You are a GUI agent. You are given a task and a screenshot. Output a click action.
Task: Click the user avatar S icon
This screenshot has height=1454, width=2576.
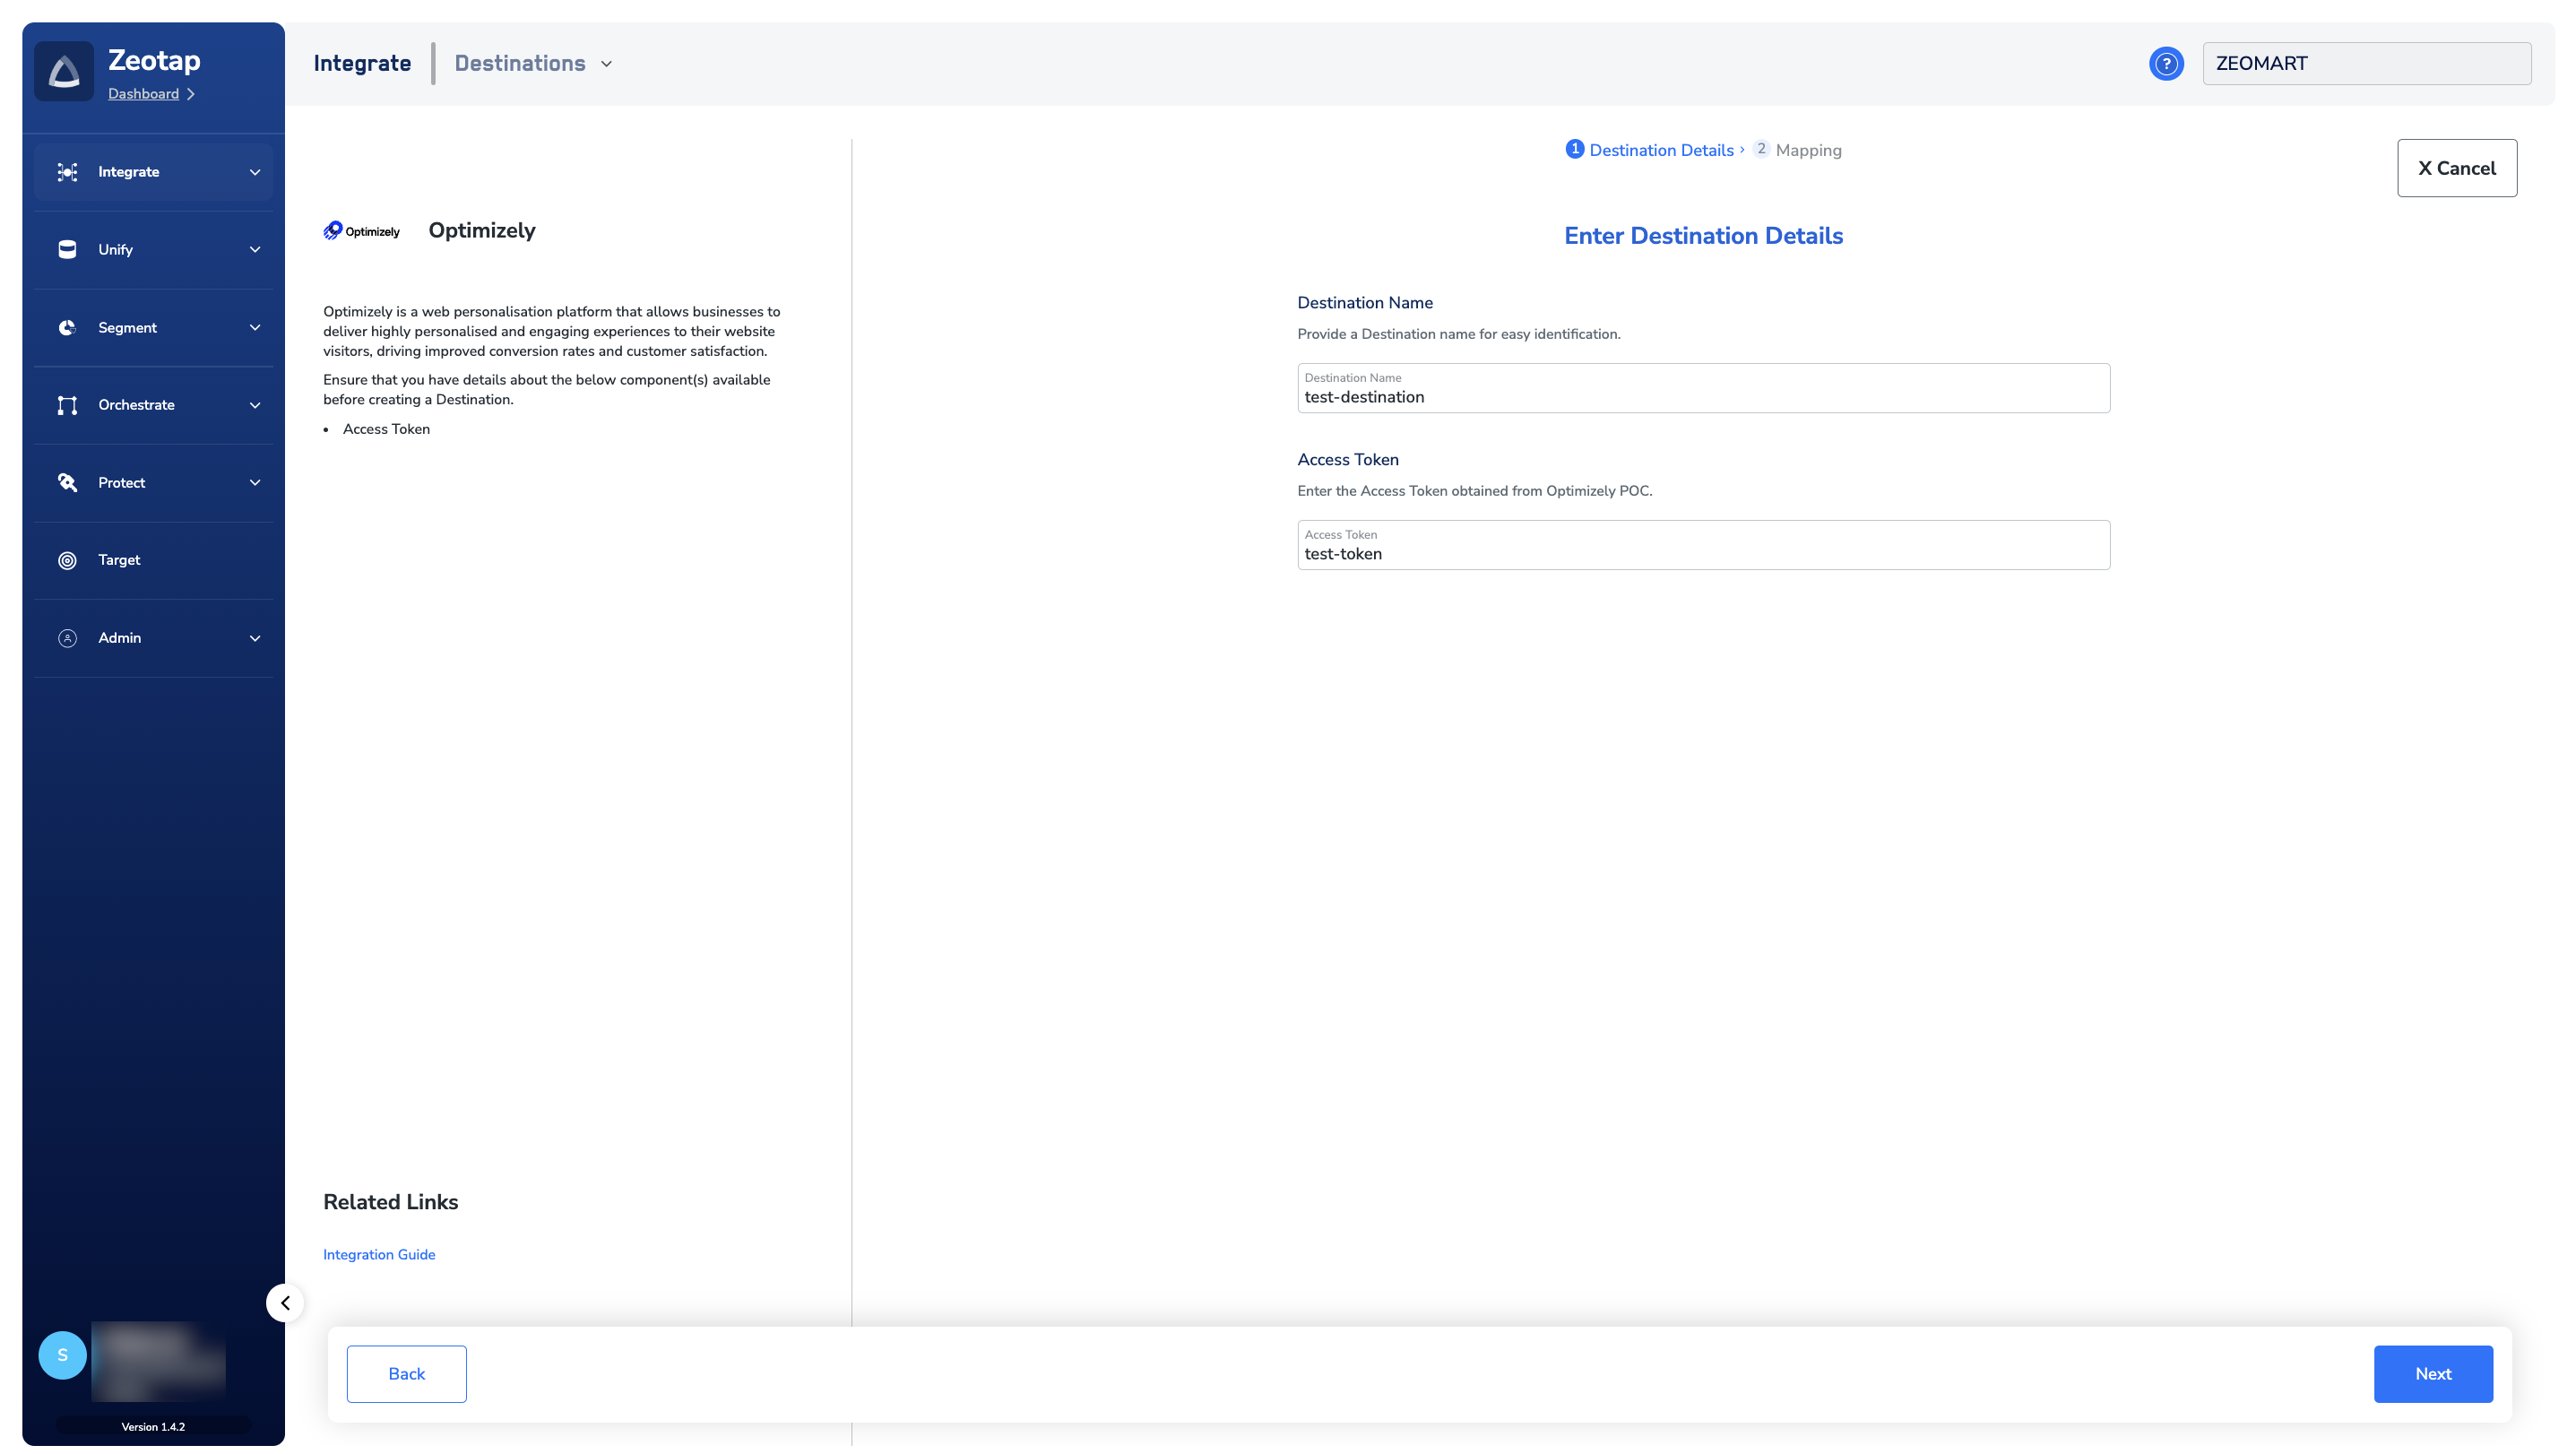coord(62,1355)
